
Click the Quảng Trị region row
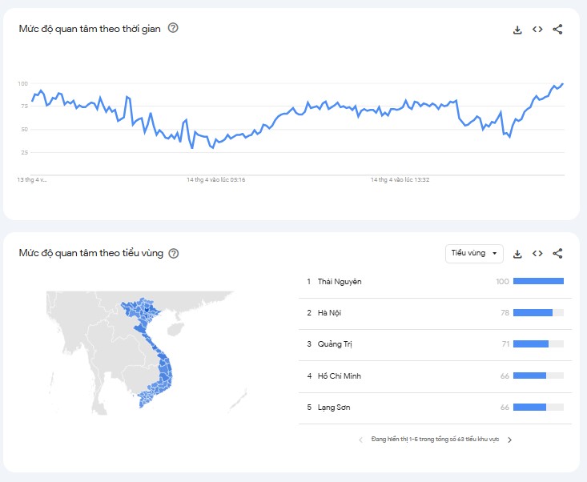coord(335,344)
